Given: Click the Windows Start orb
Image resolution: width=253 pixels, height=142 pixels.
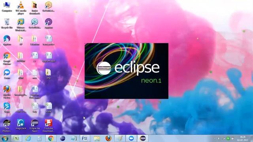Looking at the screenshot, I should pos(5,138).
